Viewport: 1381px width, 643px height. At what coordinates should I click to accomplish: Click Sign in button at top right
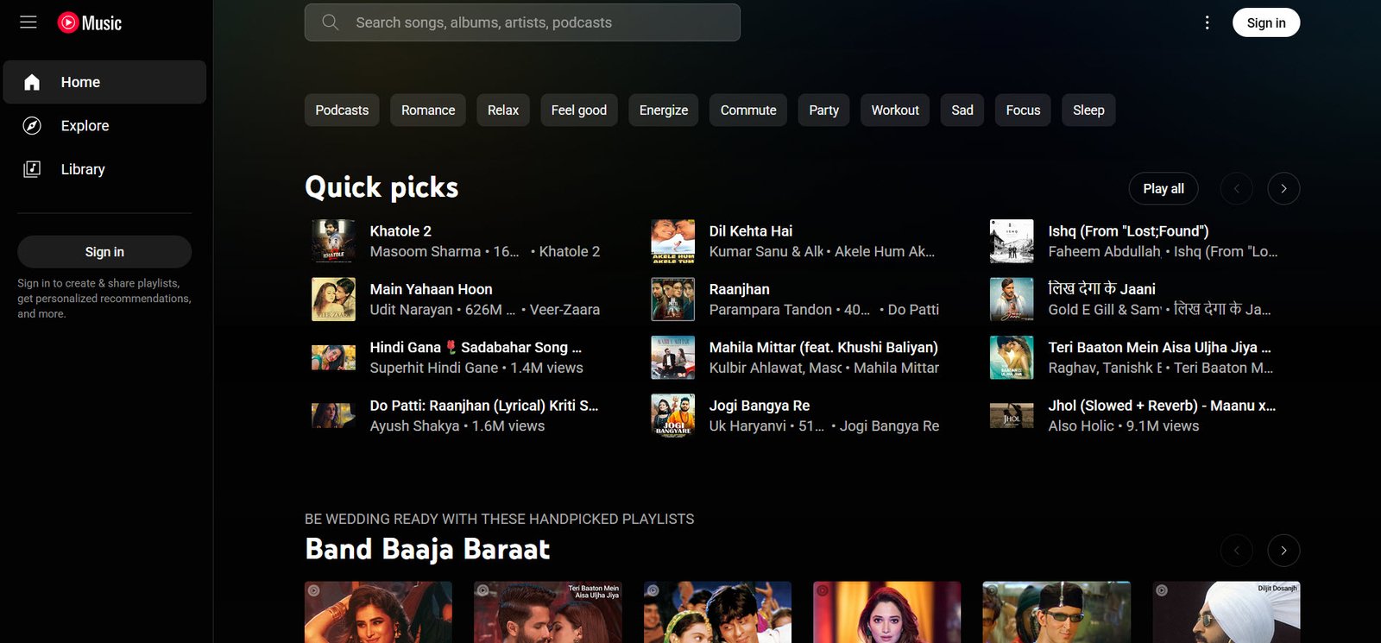pos(1266,22)
